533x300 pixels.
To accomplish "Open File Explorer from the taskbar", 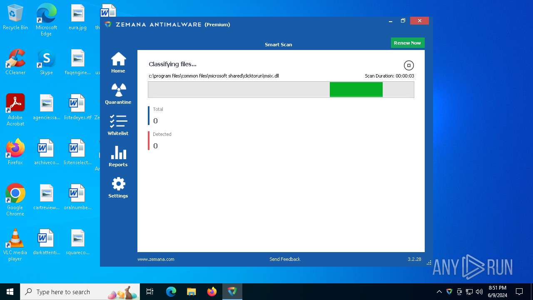I will point(191,292).
